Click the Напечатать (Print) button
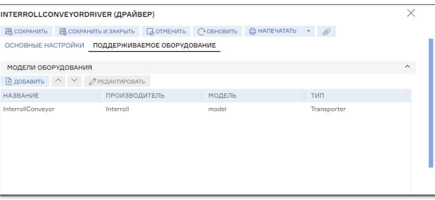435x200 pixels. pyautogui.click(x=272, y=32)
